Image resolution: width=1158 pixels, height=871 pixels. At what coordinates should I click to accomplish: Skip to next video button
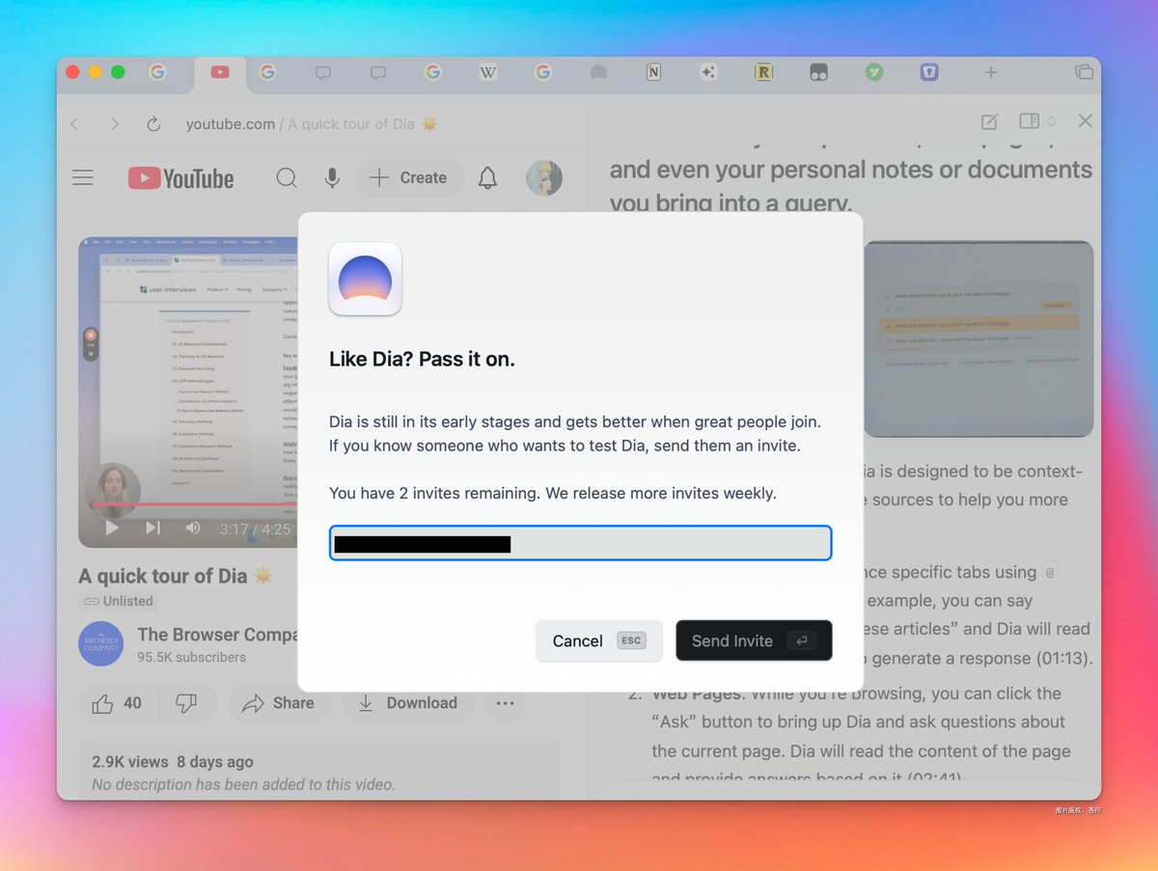click(x=152, y=528)
